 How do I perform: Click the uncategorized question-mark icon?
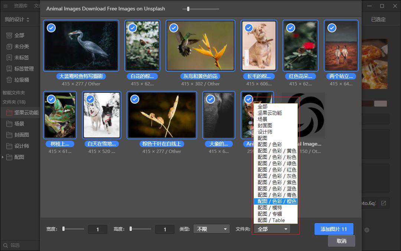coord(9,46)
